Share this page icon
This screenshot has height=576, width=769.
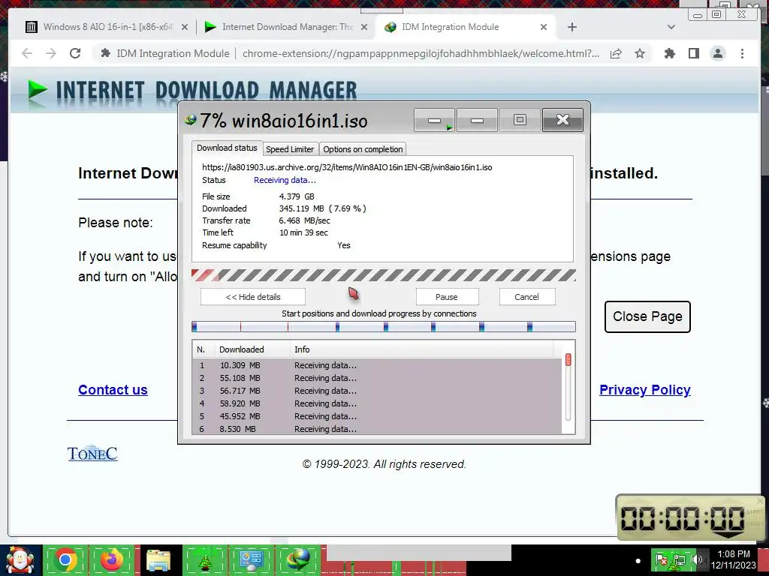click(x=616, y=53)
